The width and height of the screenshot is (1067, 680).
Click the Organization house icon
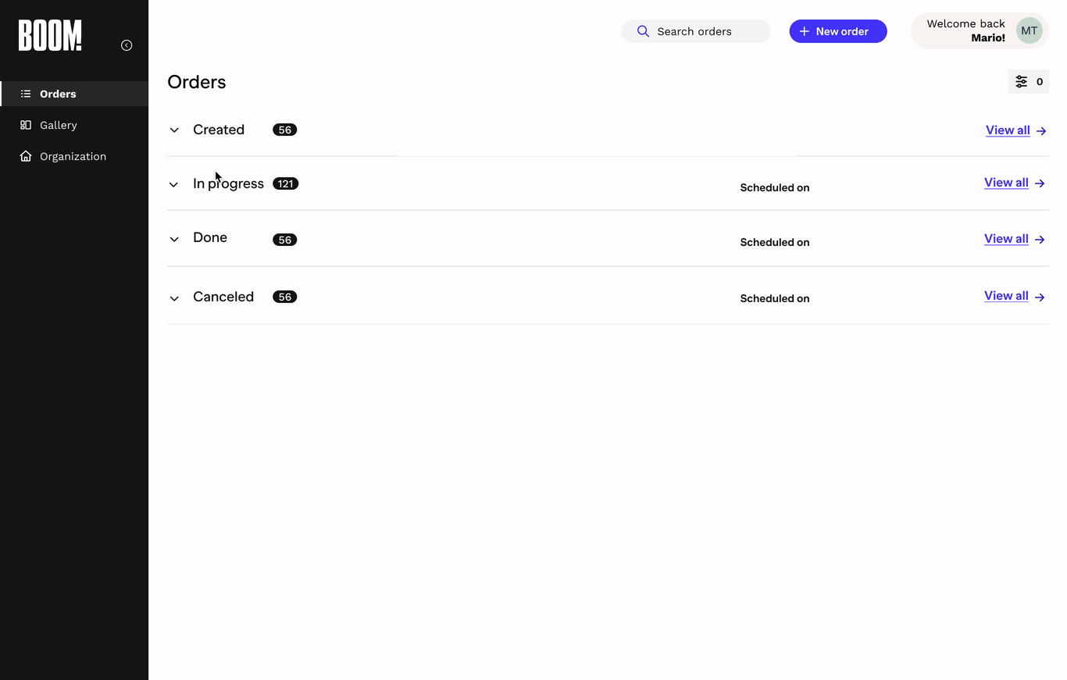pyautogui.click(x=26, y=156)
